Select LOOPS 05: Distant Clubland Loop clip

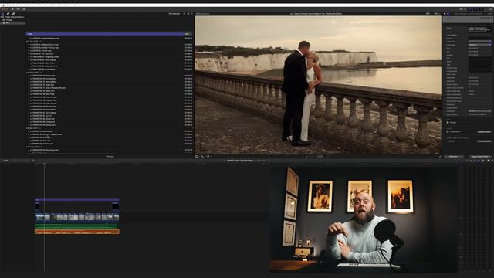[x=46, y=38]
